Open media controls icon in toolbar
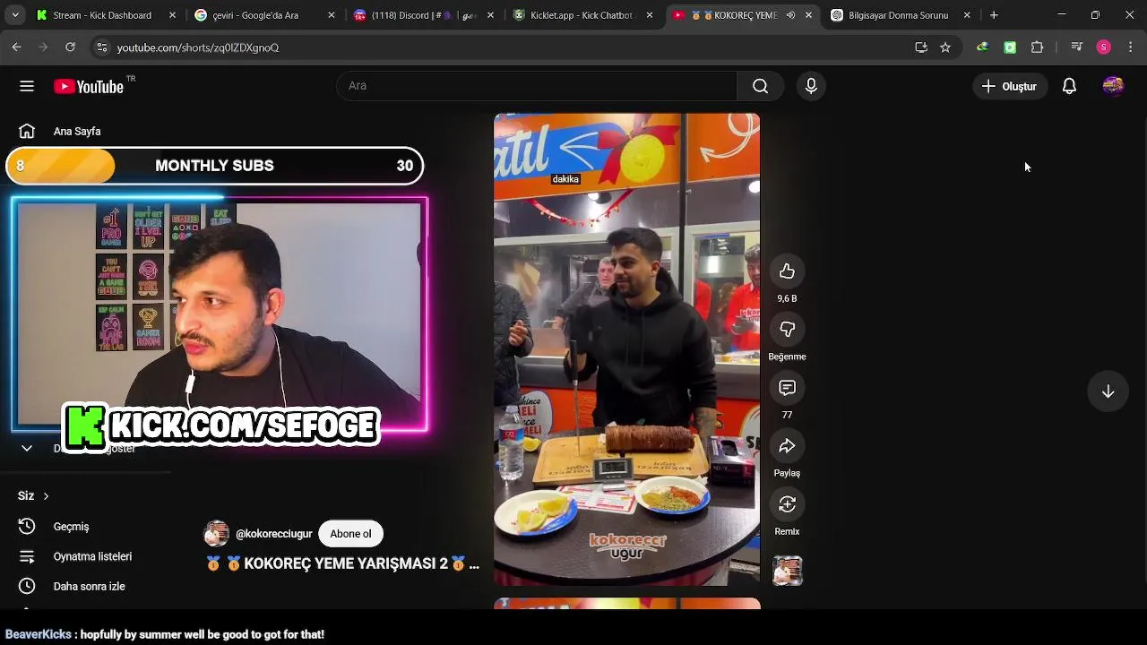 pyautogui.click(x=1077, y=47)
